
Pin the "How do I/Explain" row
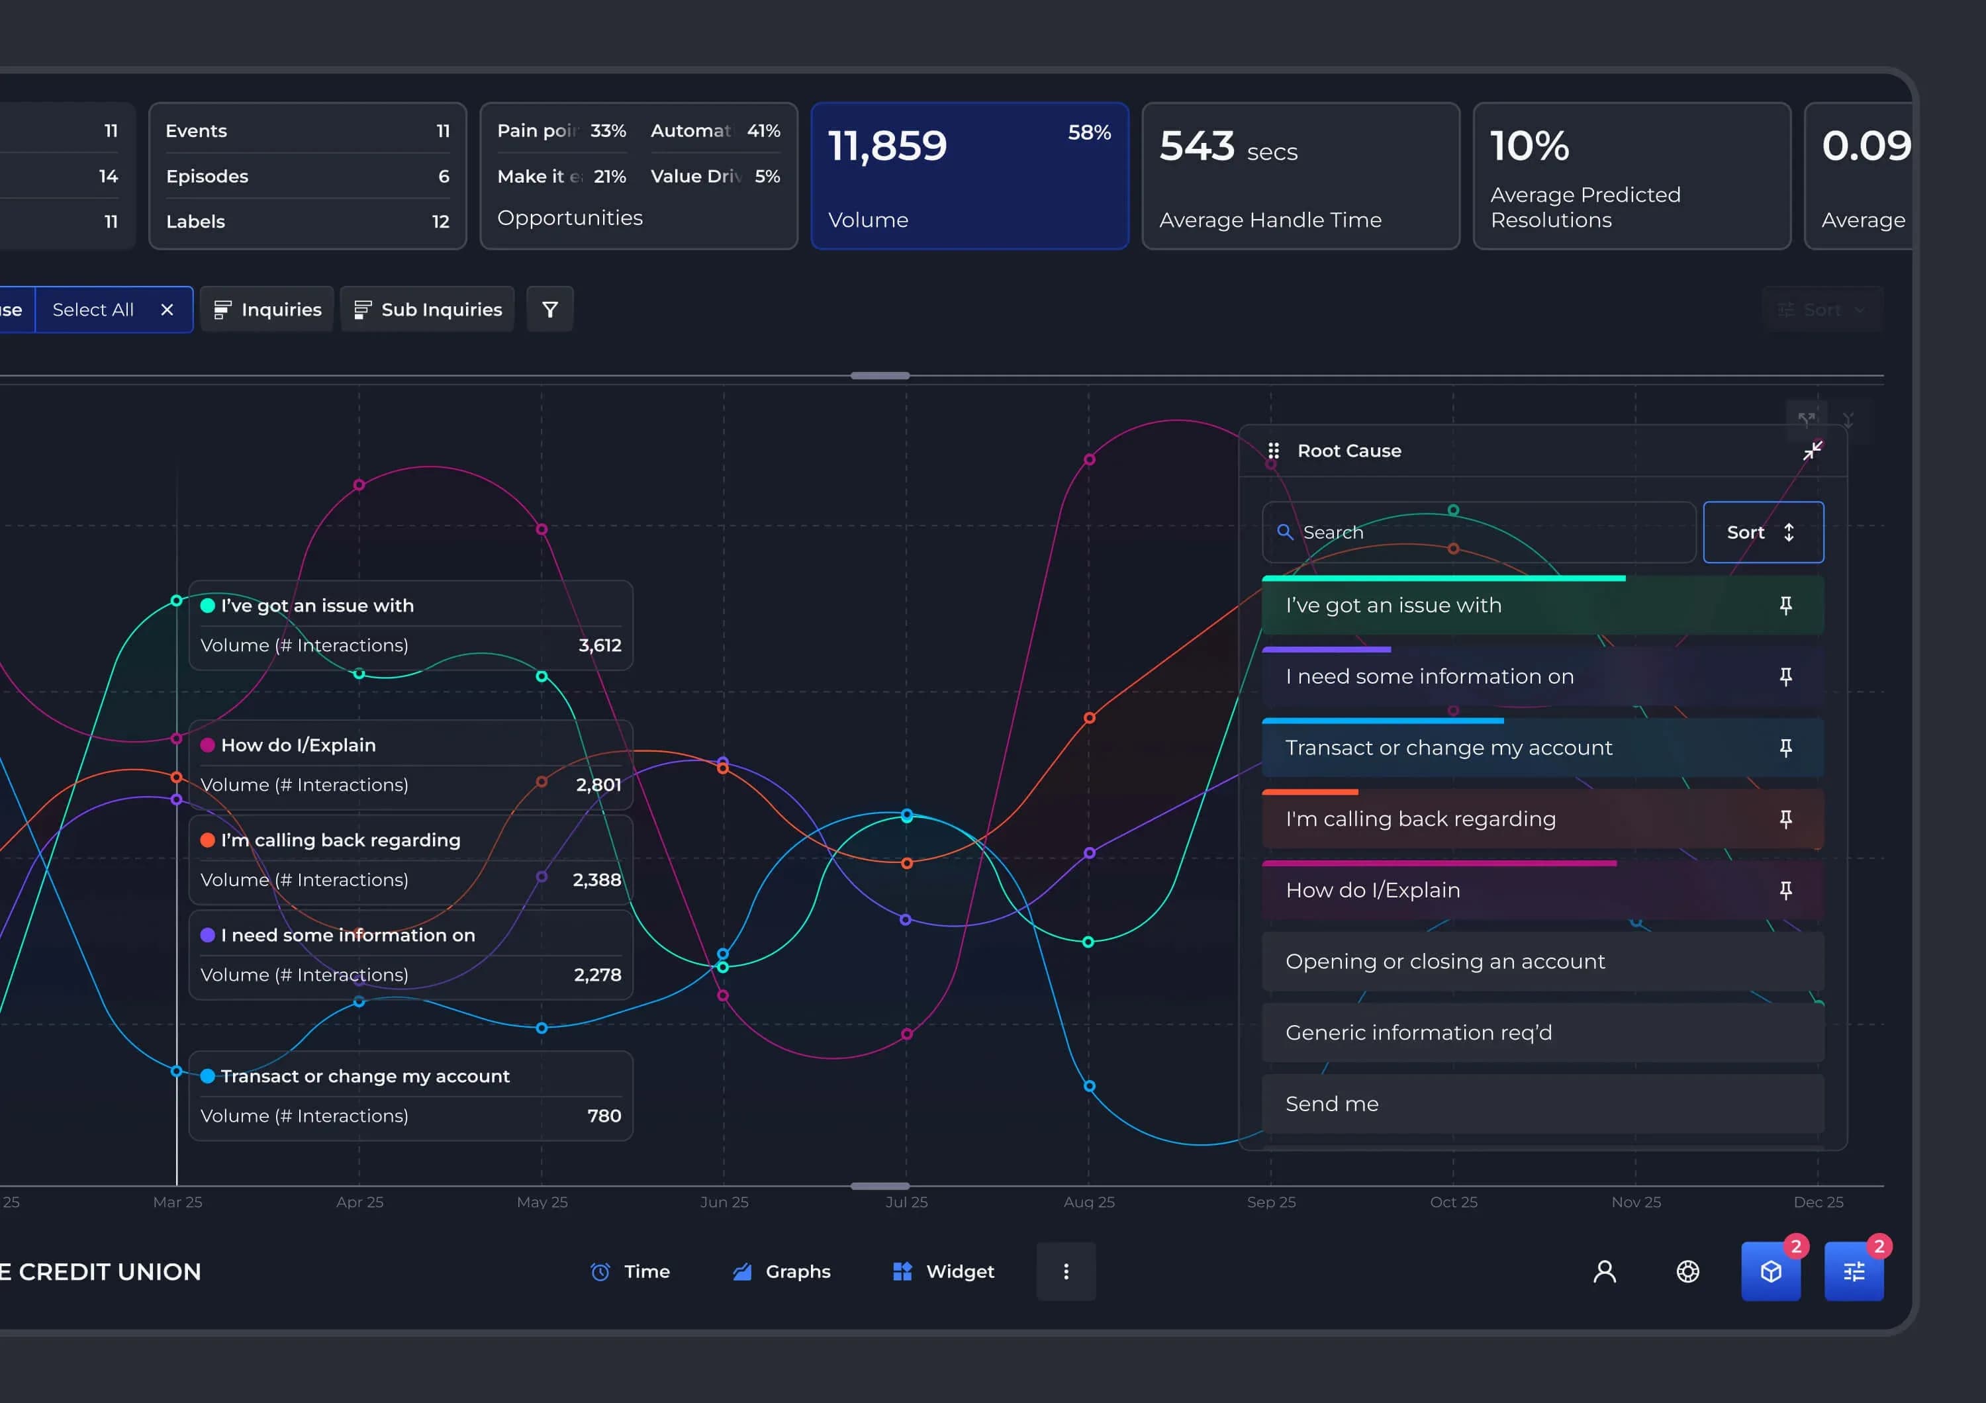(x=1785, y=890)
